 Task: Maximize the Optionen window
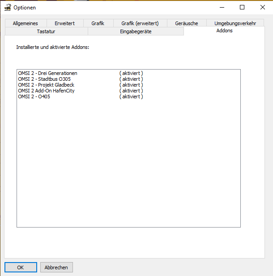click(x=242, y=7)
